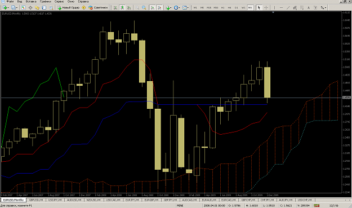
Task: Click the Periodicity clock icon
Action: click(176, 8)
